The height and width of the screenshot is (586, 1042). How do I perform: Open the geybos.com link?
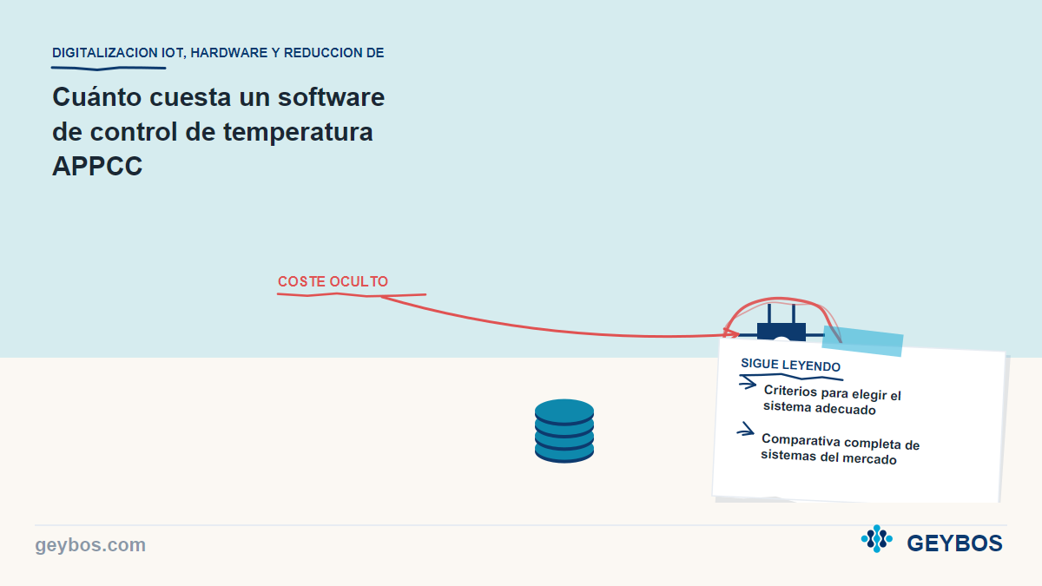pyautogui.click(x=90, y=545)
